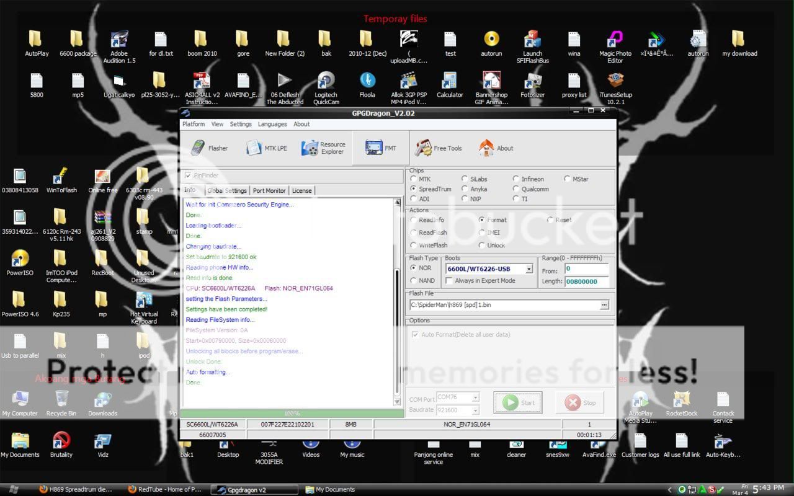Open the Hot Virtual Keyboard shortcut

pos(143,308)
